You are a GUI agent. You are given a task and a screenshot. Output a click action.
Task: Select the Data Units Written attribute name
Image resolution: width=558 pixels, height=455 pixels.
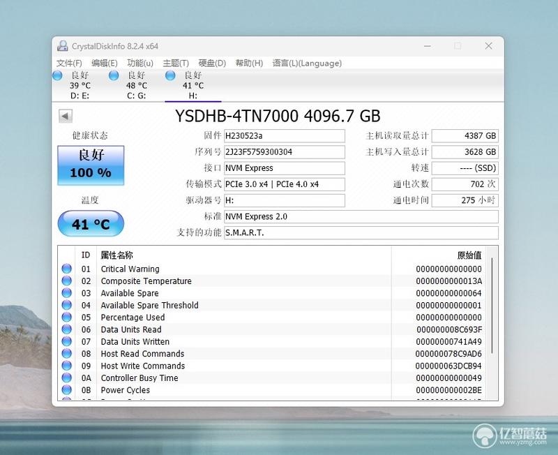[135, 341]
